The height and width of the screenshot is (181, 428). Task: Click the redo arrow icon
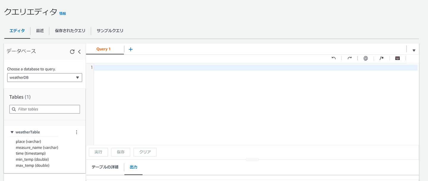(x=350, y=58)
